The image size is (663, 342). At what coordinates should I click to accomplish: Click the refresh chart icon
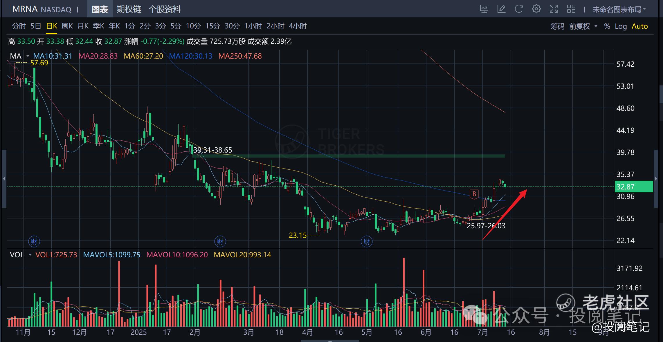[519, 9]
